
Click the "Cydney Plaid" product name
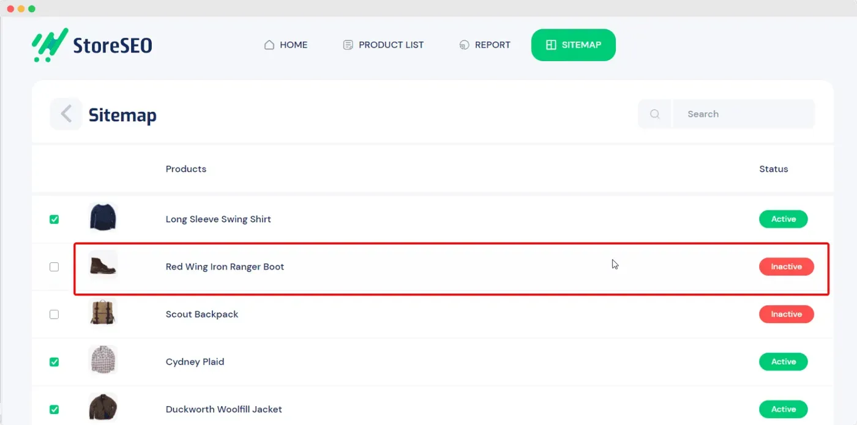pos(195,362)
